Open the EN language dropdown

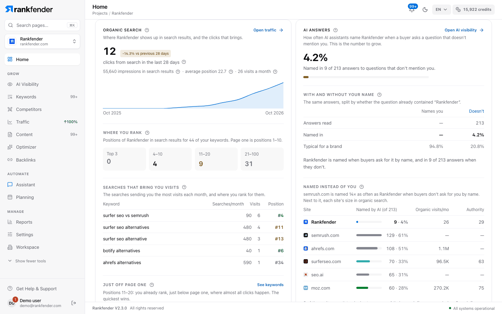pyautogui.click(x=441, y=9)
